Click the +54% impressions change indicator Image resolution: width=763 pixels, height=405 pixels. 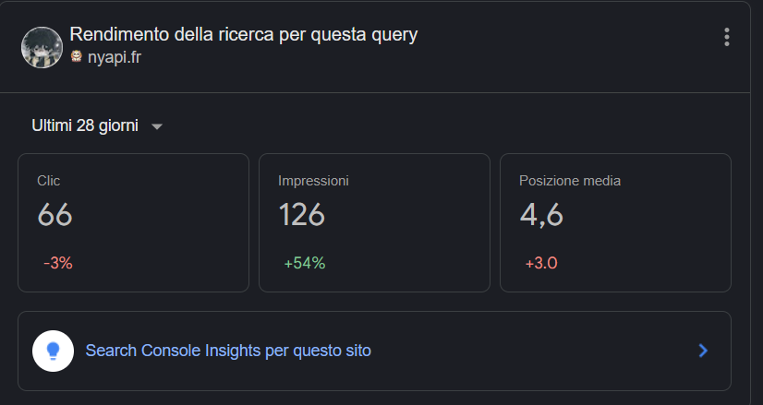click(304, 263)
